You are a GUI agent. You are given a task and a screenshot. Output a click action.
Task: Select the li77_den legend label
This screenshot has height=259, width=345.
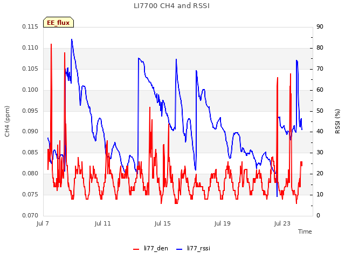[156, 248]
